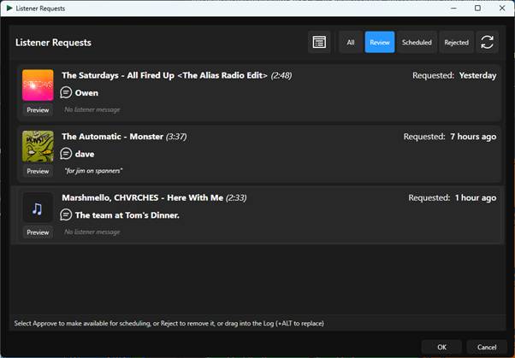Viewport: 515px width, 358px height.
Task: Switch to the Review filter
Action: tap(380, 42)
